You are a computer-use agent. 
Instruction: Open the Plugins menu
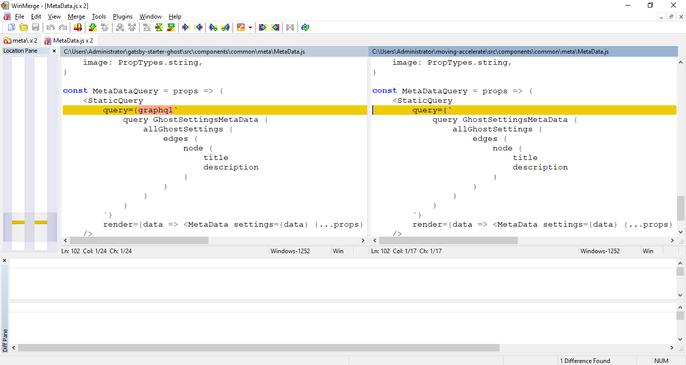tap(123, 17)
